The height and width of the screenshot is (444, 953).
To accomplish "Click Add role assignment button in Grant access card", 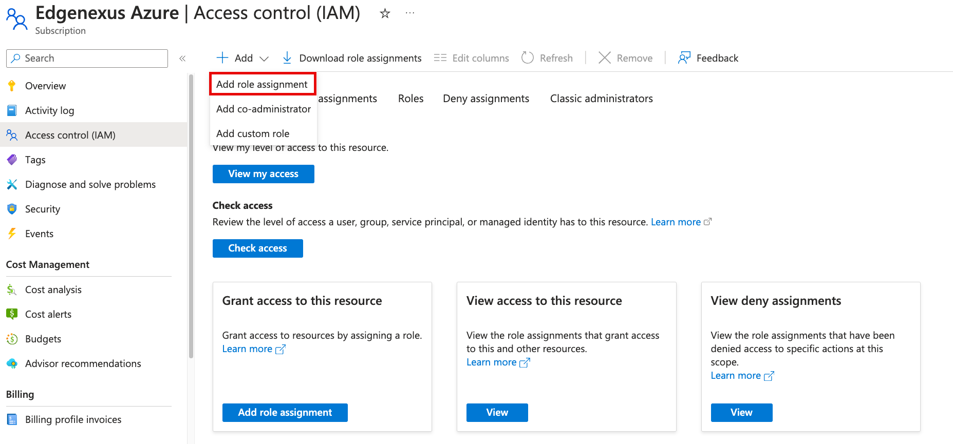I will pyautogui.click(x=285, y=413).
